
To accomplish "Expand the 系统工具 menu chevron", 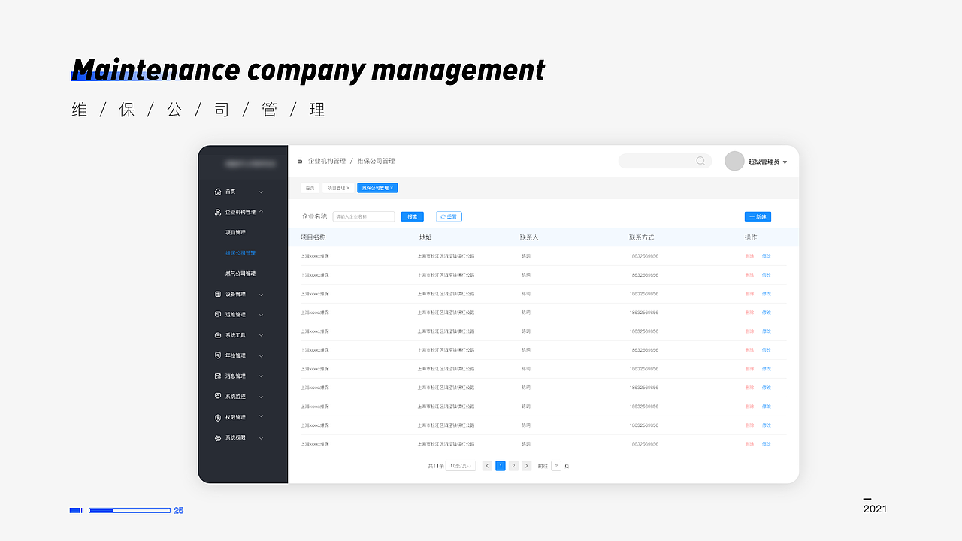I will [262, 335].
